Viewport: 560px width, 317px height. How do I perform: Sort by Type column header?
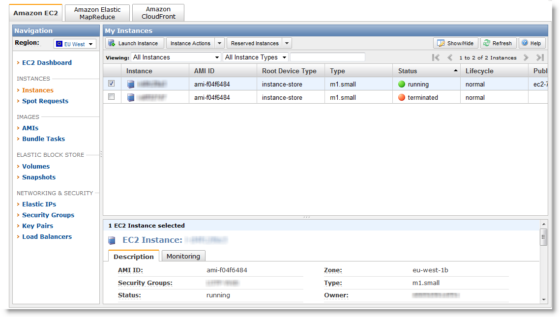(358, 71)
